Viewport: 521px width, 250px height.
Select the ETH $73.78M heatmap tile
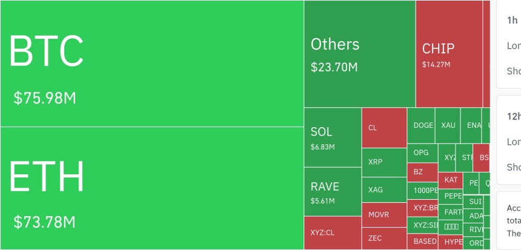pos(151,188)
